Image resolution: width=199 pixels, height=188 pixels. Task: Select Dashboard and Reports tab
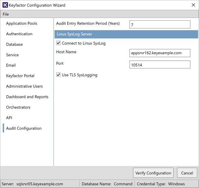coord(27,97)
